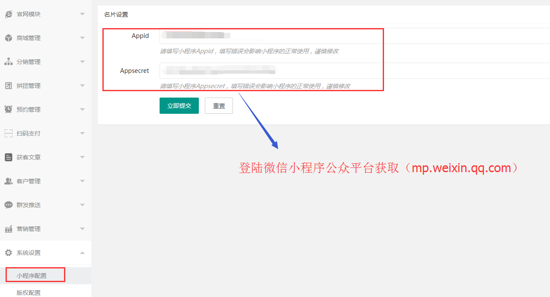
Task: Expand the 商城管理 menu arrow
Action: (x=82, y=38)
